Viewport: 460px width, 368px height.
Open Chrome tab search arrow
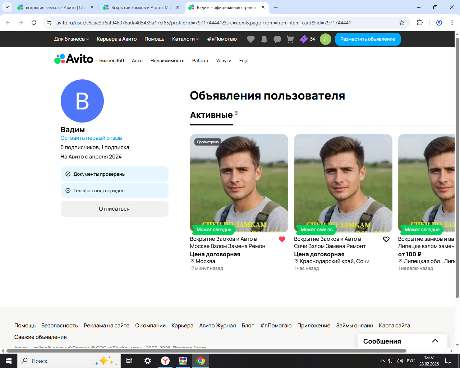(7, 7)
